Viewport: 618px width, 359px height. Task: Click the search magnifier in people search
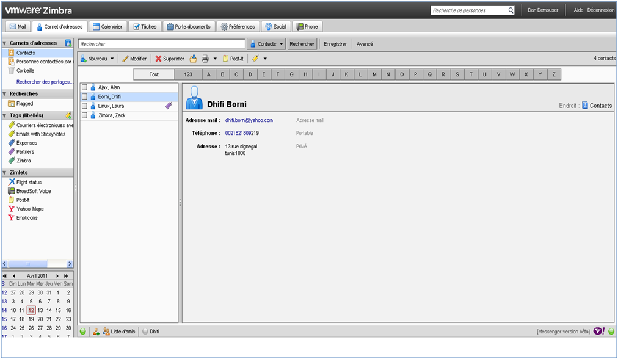pos(511,10)
